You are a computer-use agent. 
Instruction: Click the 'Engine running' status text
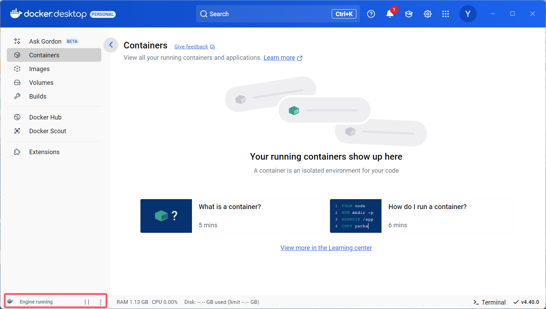(36, 302)
